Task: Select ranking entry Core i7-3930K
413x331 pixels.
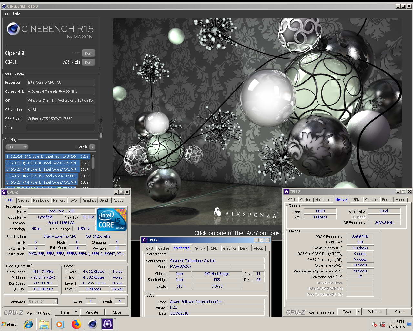Action: (47, 176)
